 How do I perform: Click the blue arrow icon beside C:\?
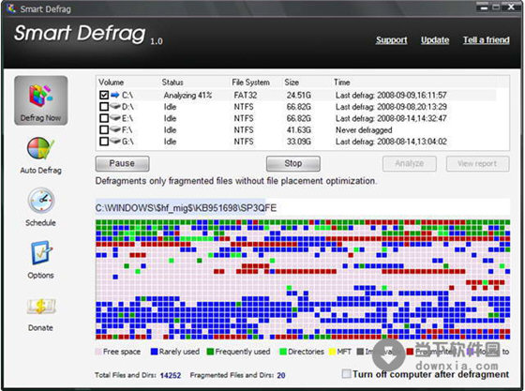[115, 95]
